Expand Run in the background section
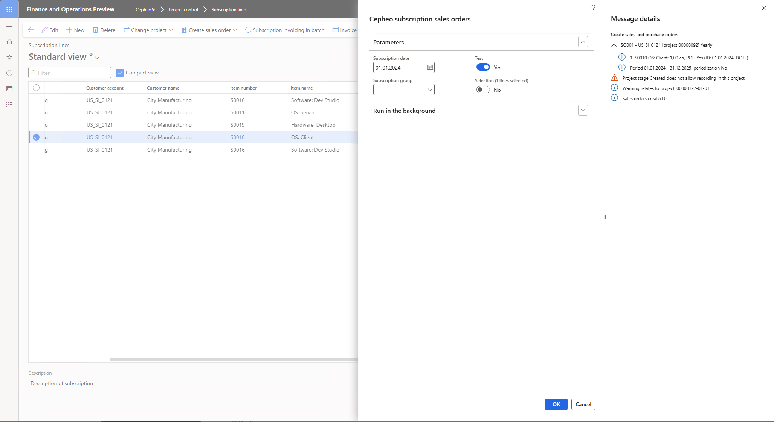This screenshot has height=422, width=774. 583,111
